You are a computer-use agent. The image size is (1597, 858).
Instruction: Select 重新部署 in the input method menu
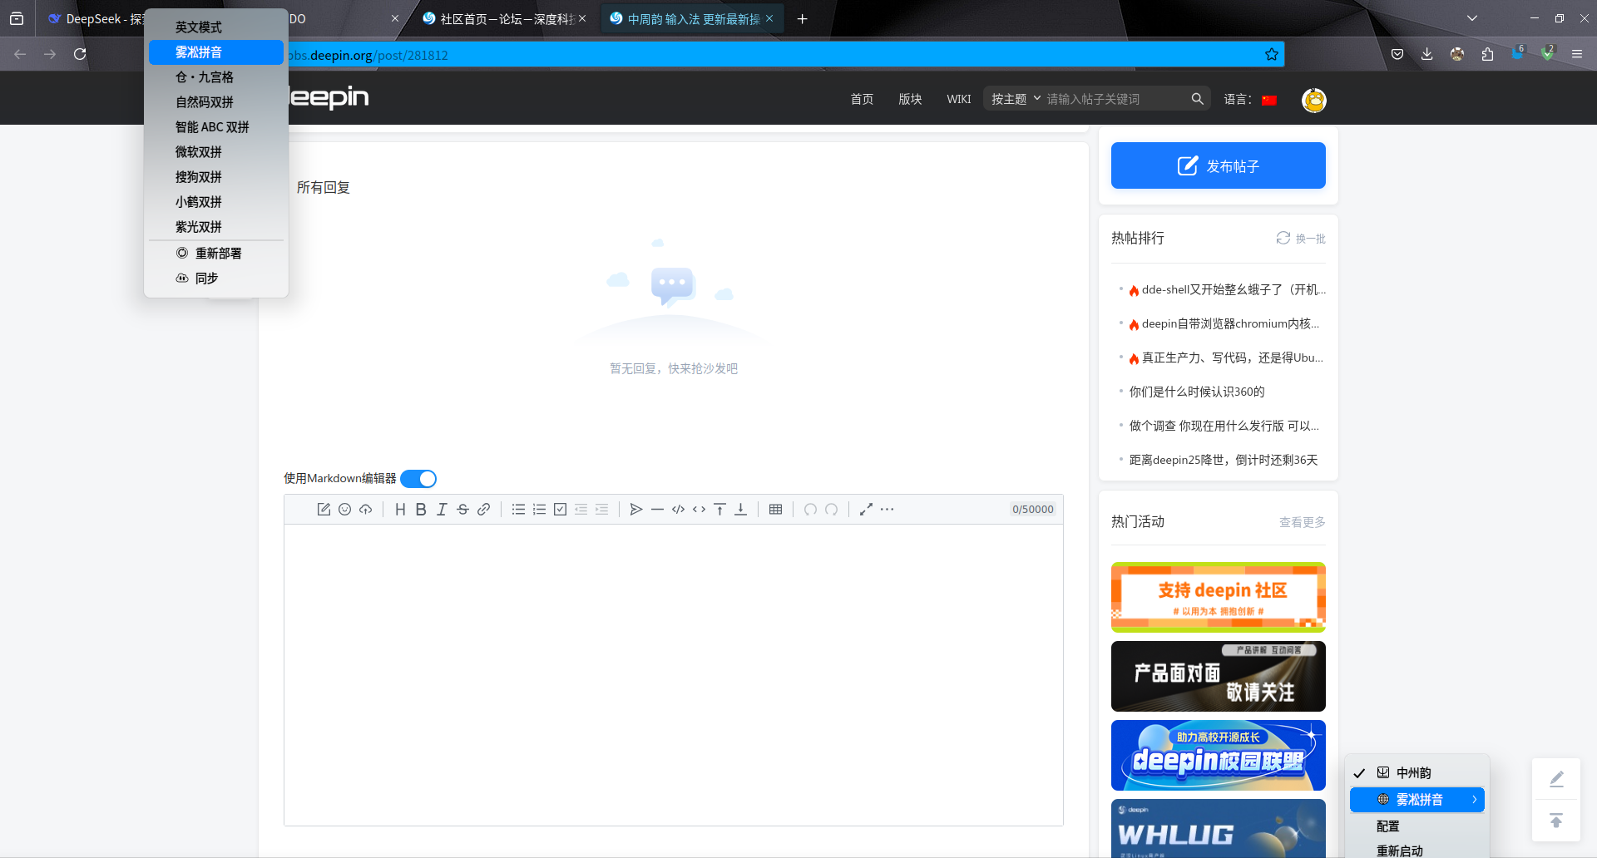click(216, 254)
